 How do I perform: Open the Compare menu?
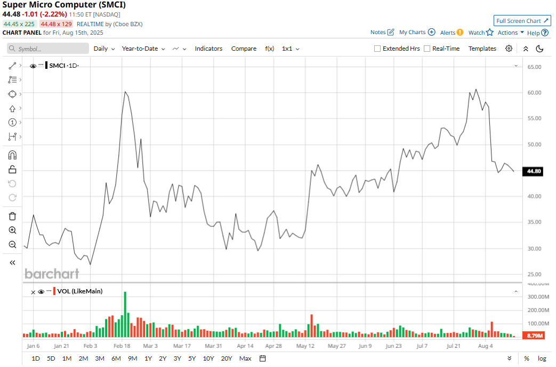[x=244, y=49]
